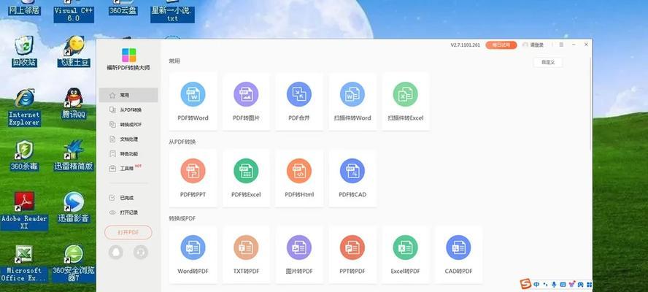Select the 迅雷精简版 desktop icon
This screenshot has width=648, height=292.
coord(74,156)
